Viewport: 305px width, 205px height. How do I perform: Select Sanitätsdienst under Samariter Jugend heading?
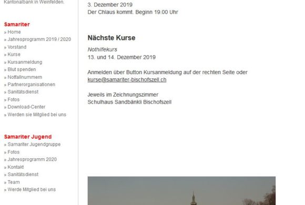[x=23, y=175]
